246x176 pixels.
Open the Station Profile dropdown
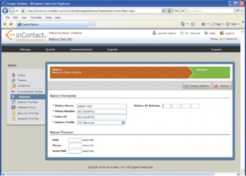tap(101, 123)
